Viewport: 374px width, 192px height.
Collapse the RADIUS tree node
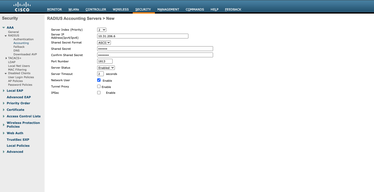click(x=6, y=36)
